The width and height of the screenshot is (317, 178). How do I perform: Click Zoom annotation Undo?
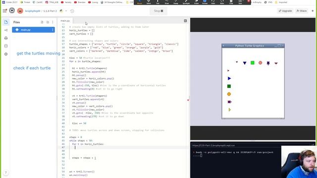tap(213, 2)
